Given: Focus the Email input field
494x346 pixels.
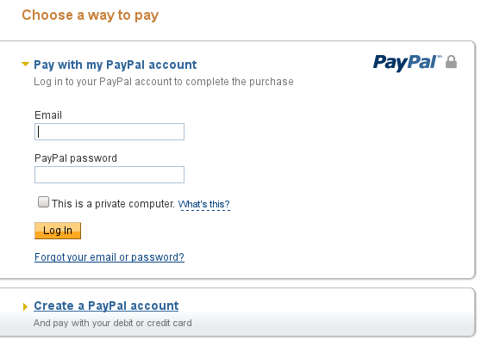Looking at the screenshot, I should pos(109,132).
